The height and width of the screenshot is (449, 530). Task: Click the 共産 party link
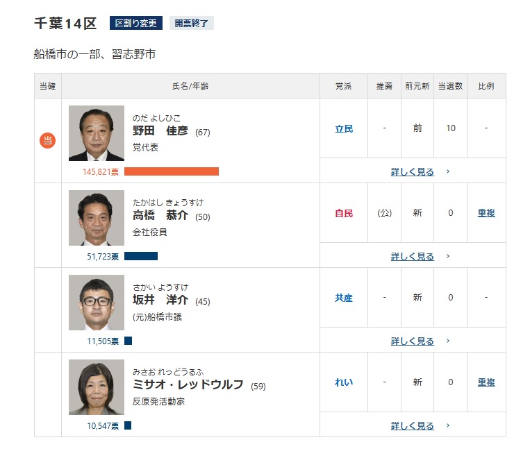click(344, 298)
